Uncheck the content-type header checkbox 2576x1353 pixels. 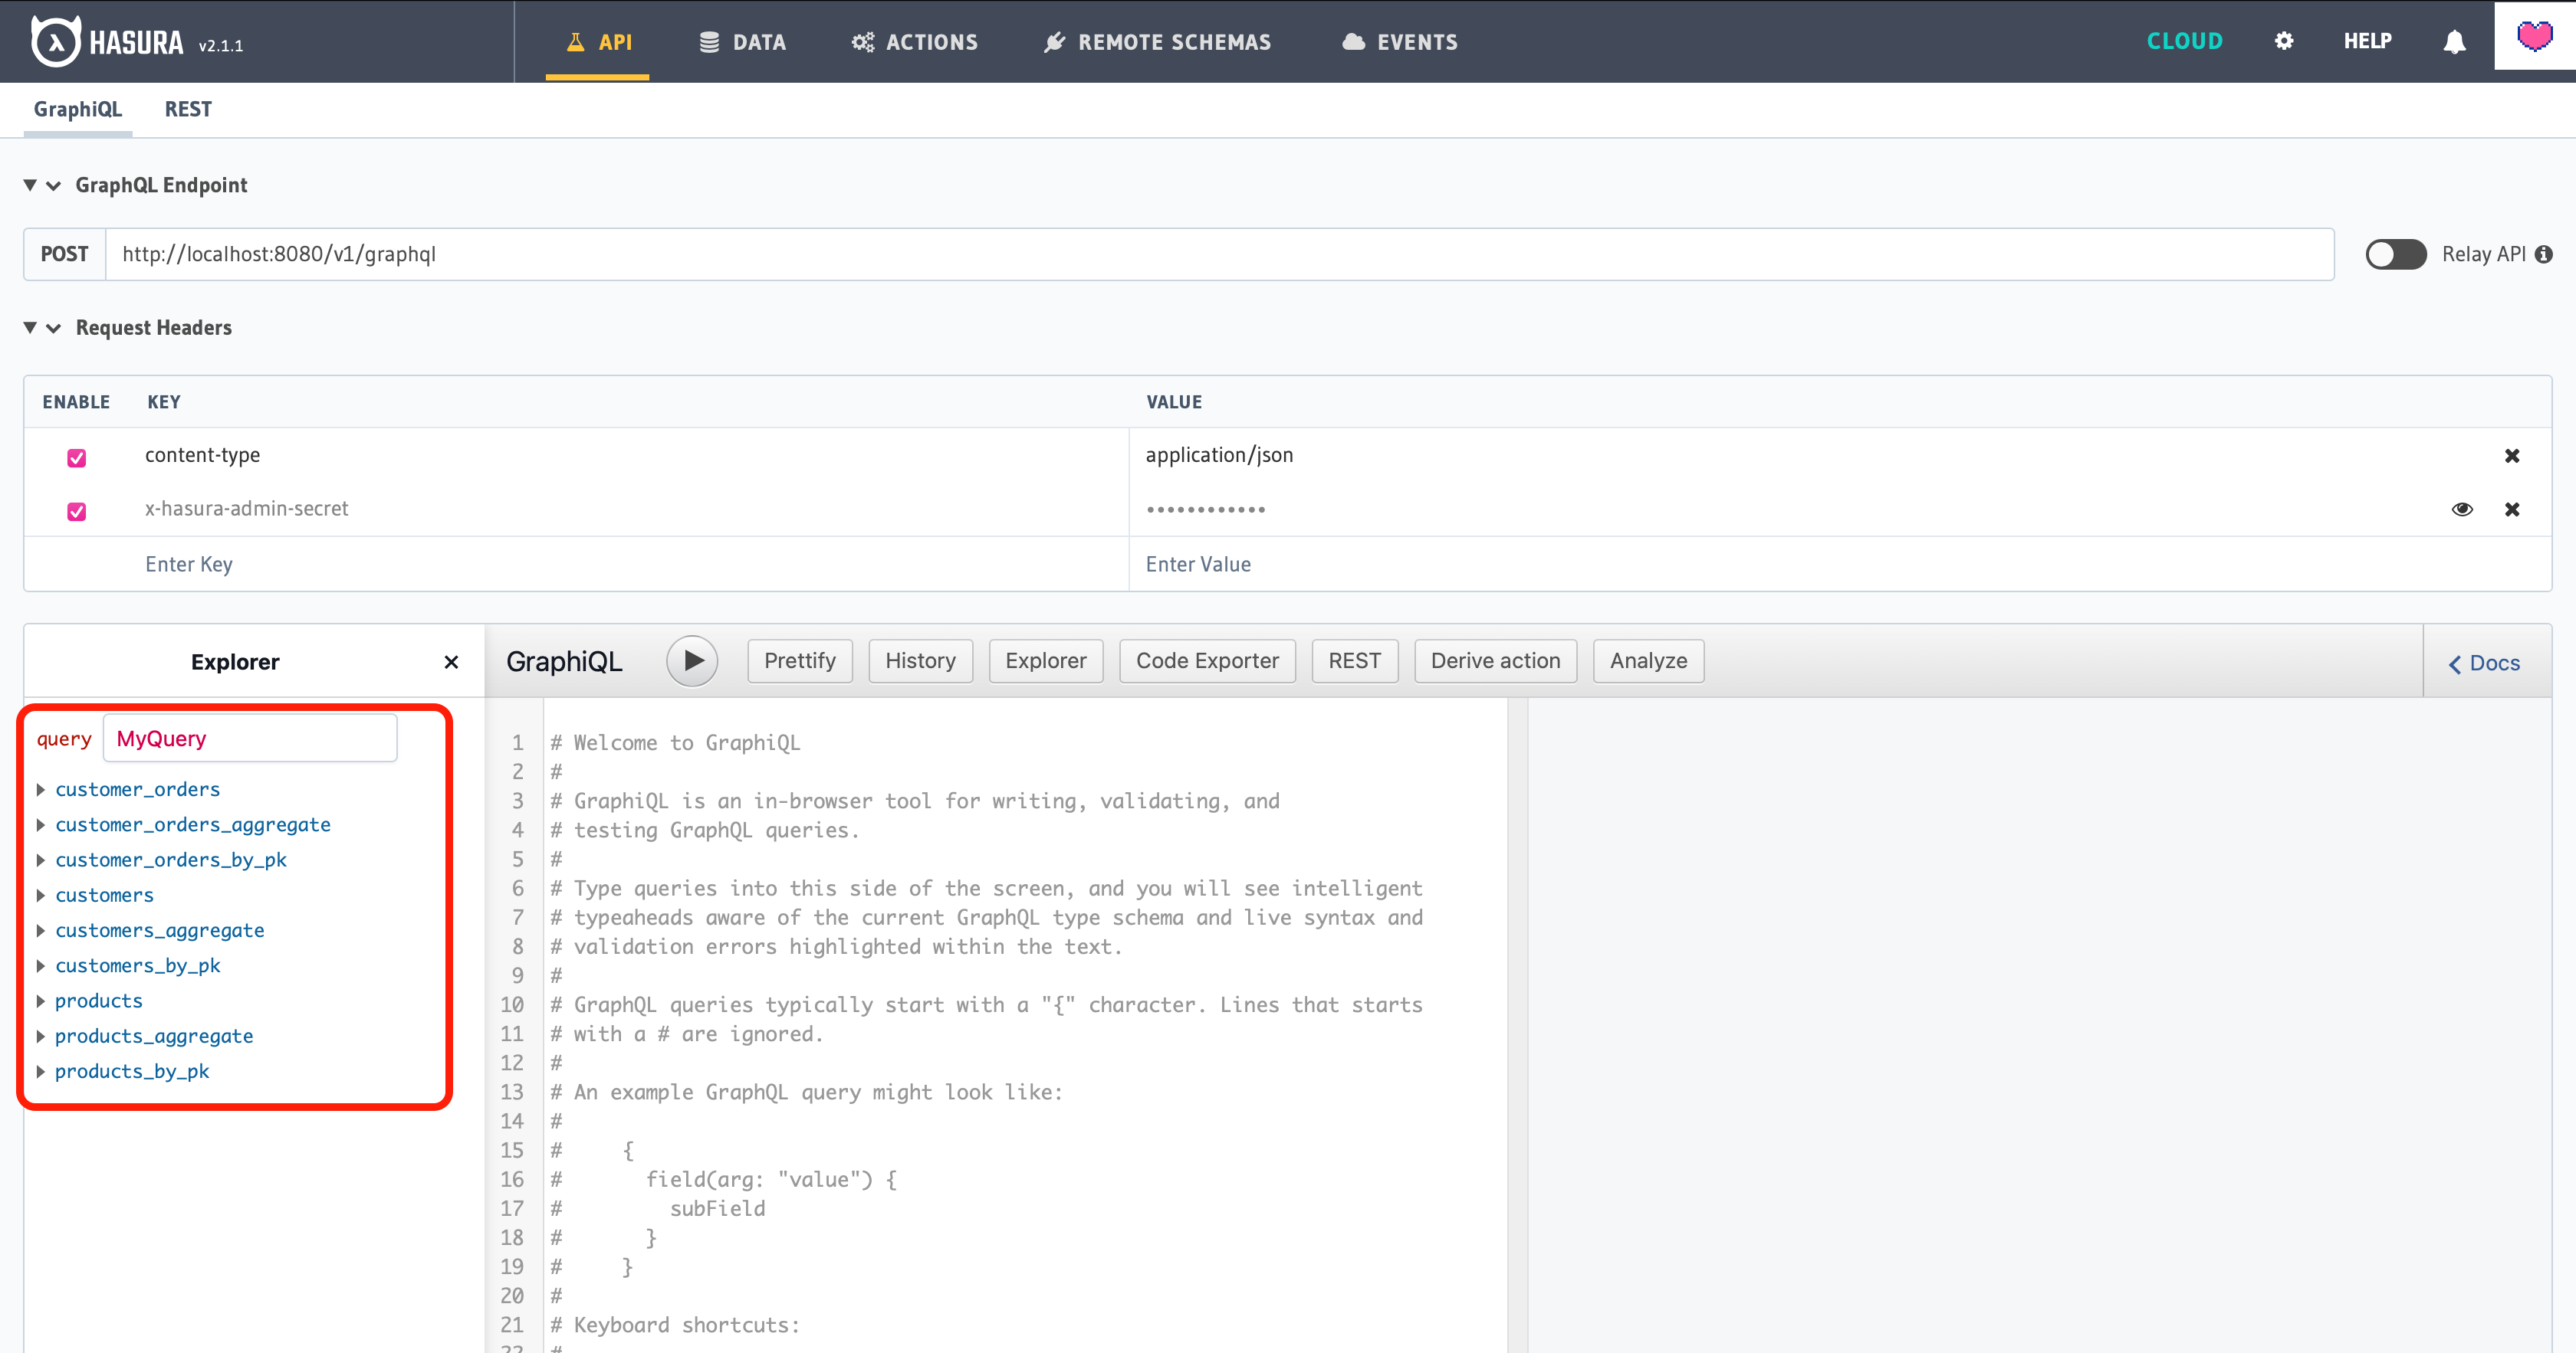click(76, 457)
